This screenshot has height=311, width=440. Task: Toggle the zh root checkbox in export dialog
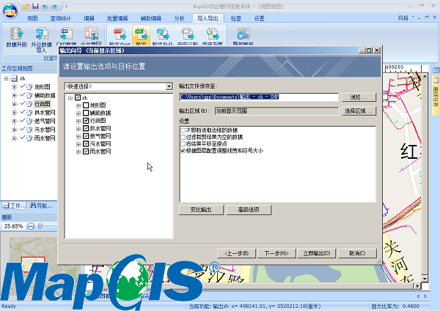coord(78,97)
